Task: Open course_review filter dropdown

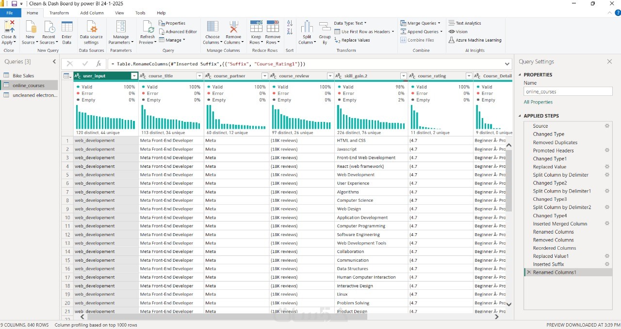Action: pyautogui.click(x=330, y=76)
